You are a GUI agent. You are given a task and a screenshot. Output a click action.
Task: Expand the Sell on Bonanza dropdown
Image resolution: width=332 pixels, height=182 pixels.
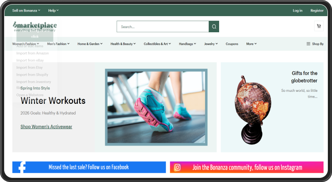[x=26, y=10]
